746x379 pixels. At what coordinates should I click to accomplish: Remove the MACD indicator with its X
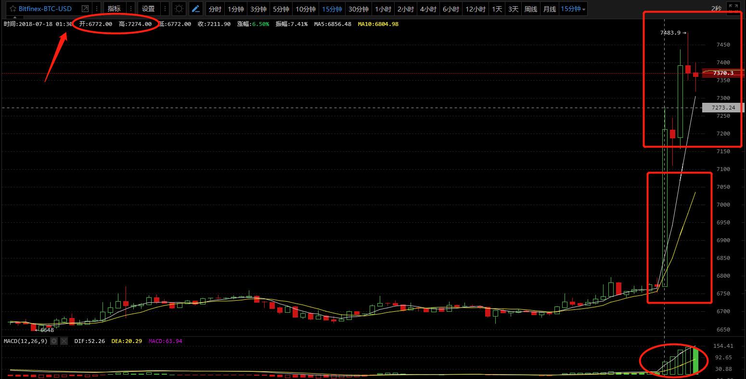point(64,341)
